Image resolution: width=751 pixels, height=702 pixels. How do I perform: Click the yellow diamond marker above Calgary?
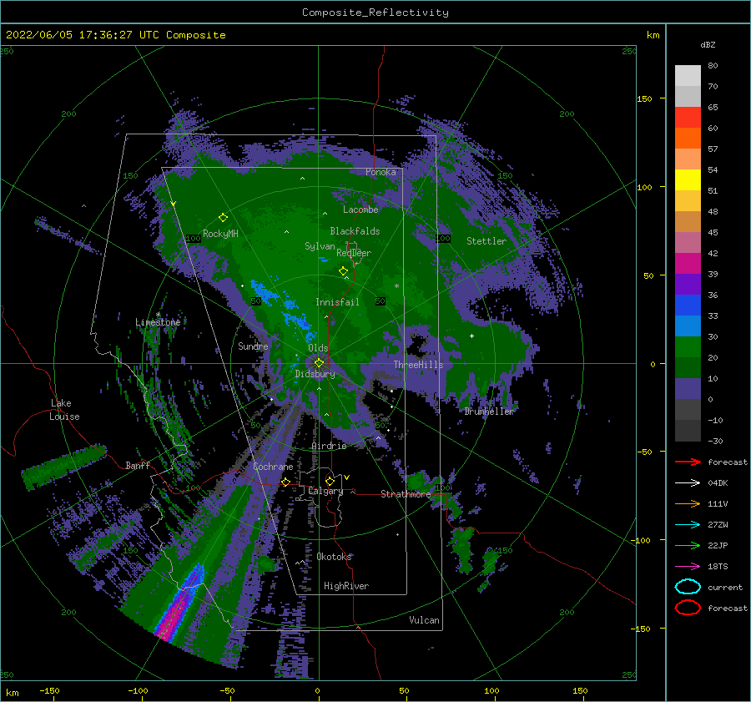pos(330,481)
